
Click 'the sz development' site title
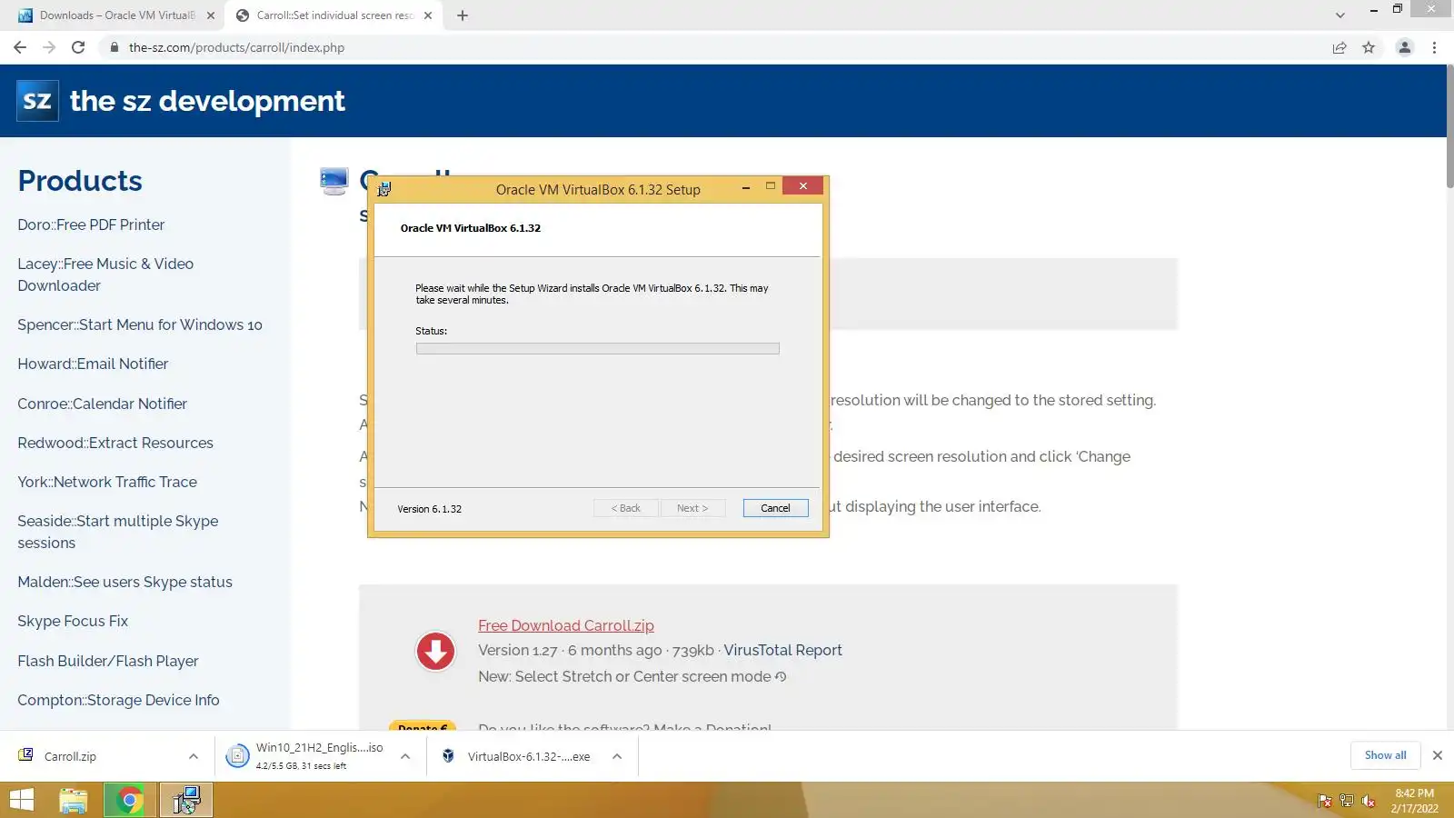point(207,101)
